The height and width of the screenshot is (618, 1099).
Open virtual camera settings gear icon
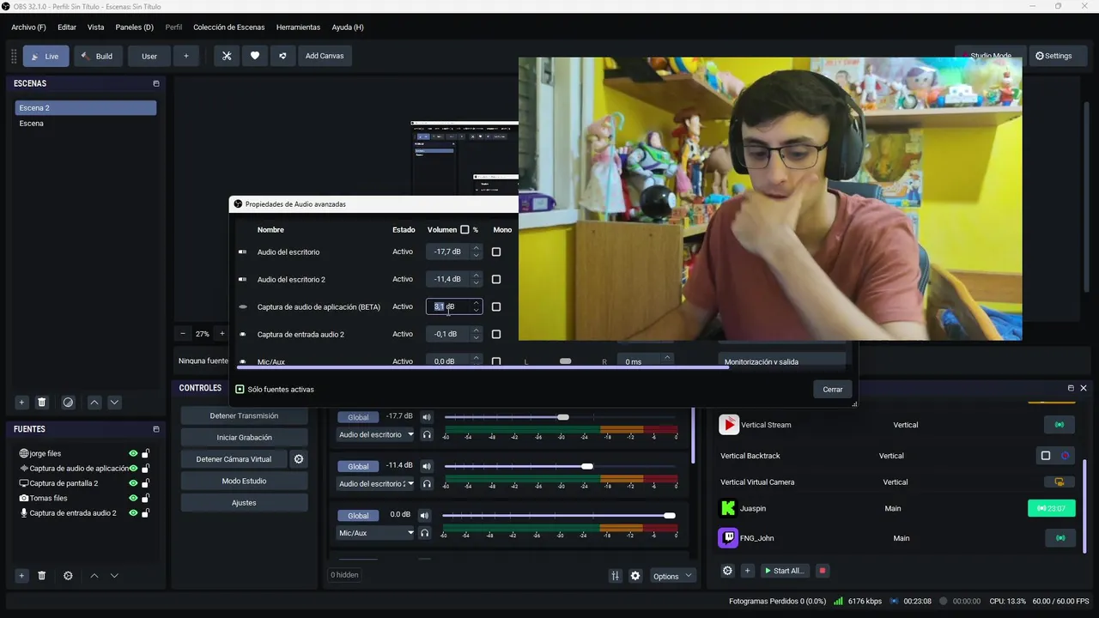coord(299,459)
